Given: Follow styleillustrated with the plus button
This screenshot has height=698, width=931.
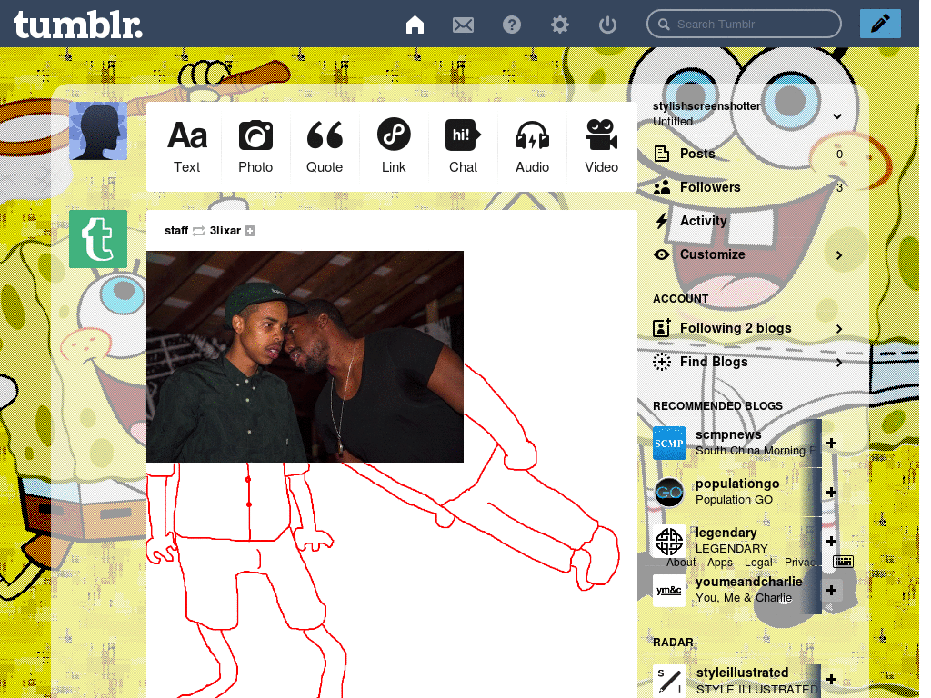Looking at the screenshot, I should [x=831, y=680].
